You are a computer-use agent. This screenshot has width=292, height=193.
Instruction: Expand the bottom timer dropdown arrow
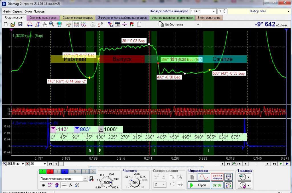tap(248, 185)
